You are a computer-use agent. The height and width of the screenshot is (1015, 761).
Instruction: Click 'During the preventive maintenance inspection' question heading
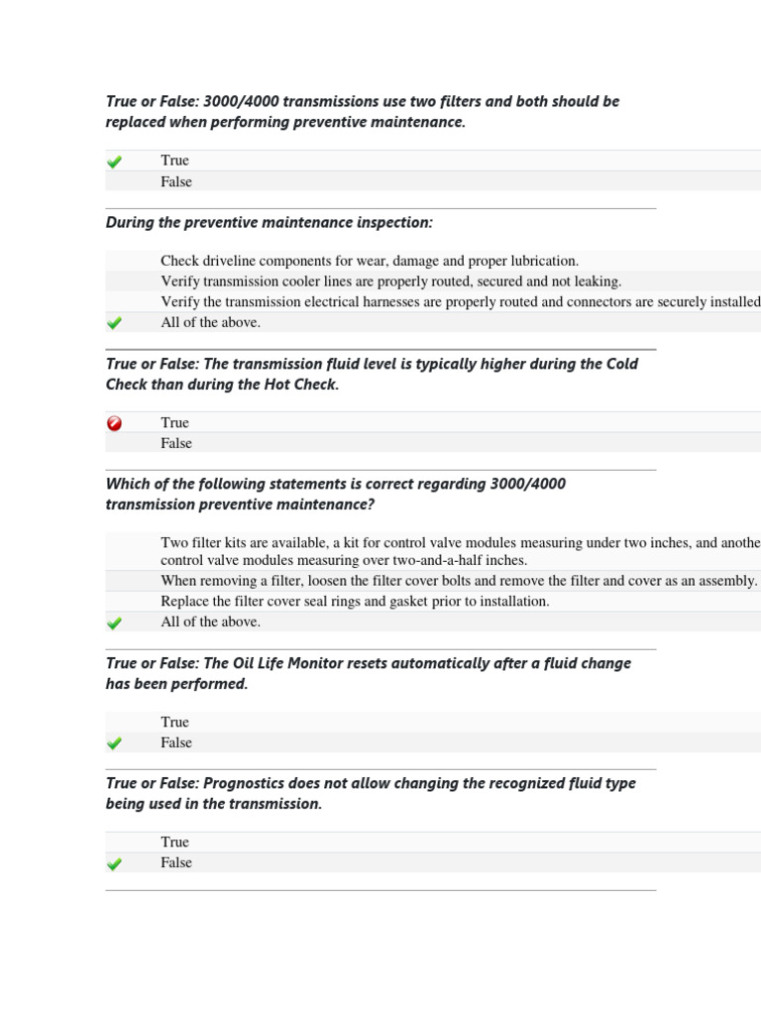(x=270, y=223)
